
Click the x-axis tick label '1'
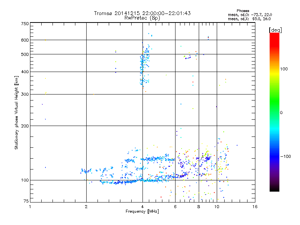tap(30, 207)
